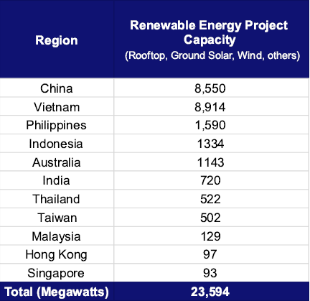This screenshot has height=301, width=310.
Task: Click the 97 capacity value
Action: [x=210, y=254]
